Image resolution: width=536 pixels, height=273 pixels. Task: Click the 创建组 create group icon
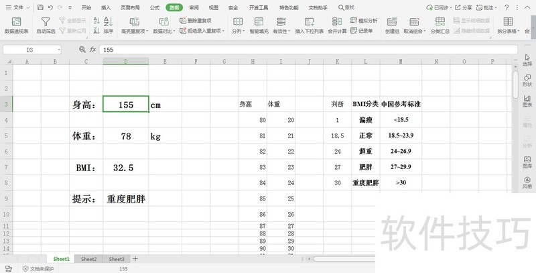point(393,25)
